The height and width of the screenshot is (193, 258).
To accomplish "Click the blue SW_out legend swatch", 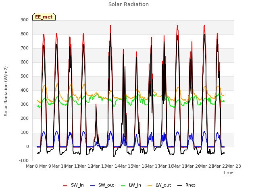I will click(x=93, y=186).
